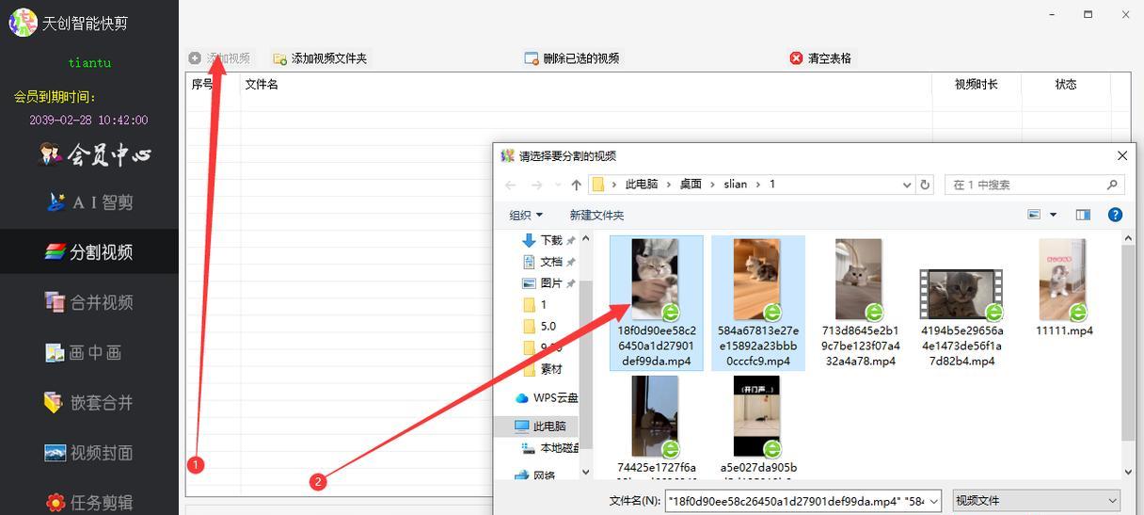
Task: Click the 文件名 column header
Action: (262, 85)
